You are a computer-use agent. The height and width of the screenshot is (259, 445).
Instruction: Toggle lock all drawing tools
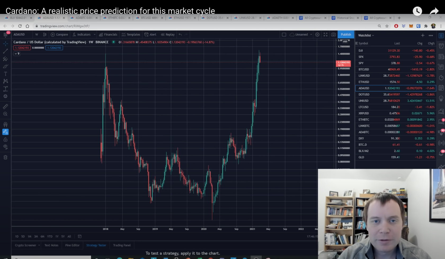tap(5, 139)
